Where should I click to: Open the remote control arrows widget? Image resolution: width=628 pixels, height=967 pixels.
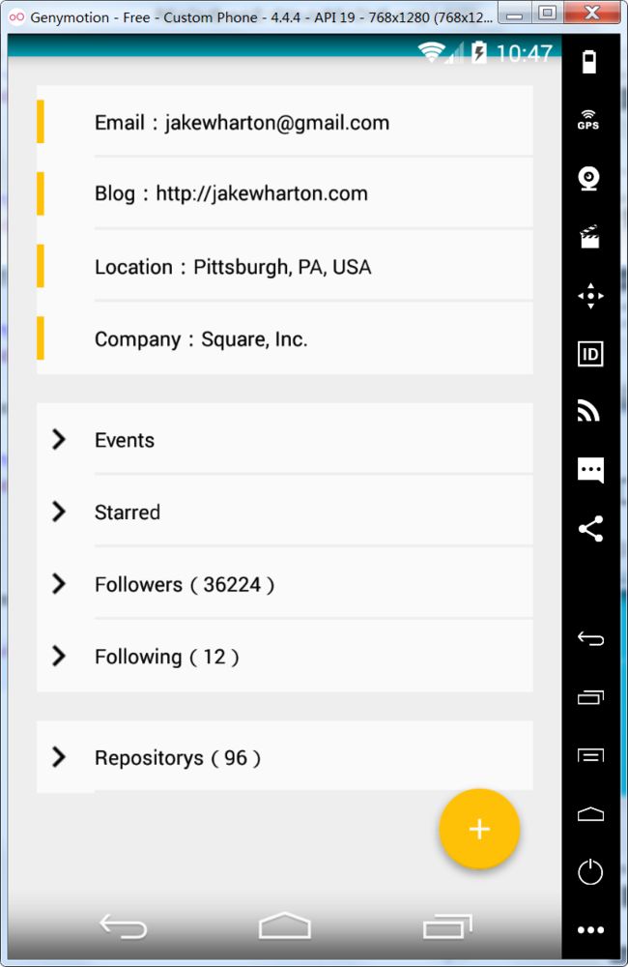coord(590,296)
